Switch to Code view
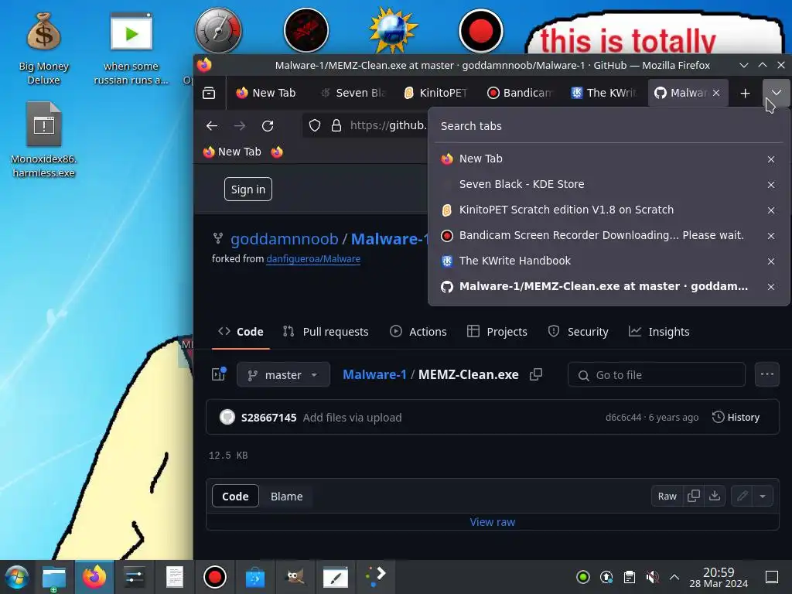 click(235, 497)
